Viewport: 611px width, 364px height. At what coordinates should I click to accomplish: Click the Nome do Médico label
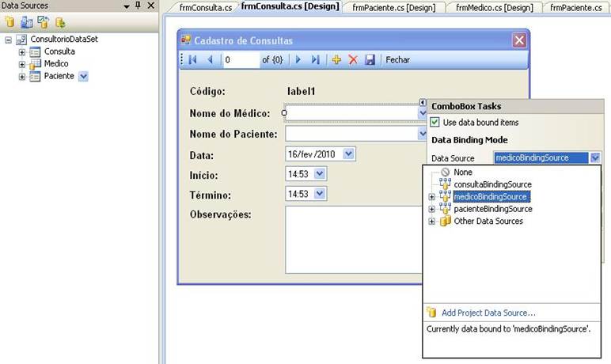(x=230, y=113)
